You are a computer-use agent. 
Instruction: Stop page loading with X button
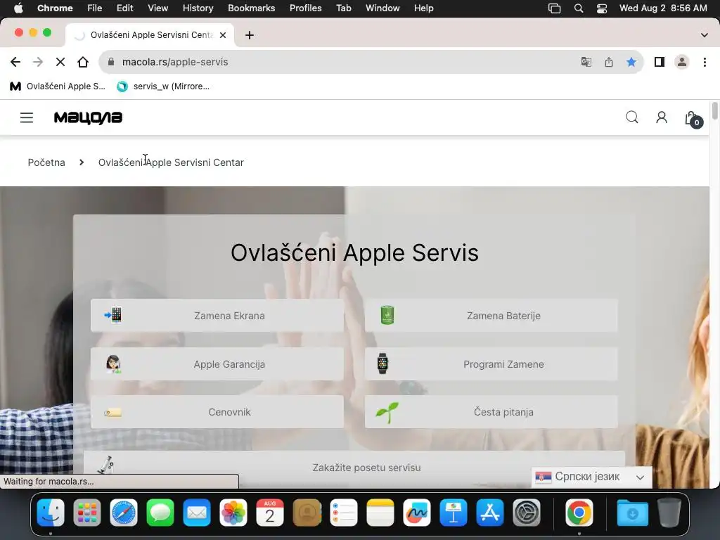pos(60,62)
